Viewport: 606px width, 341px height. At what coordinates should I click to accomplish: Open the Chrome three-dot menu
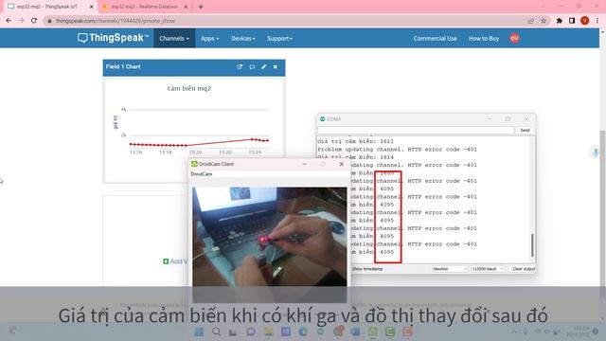[597, 21]
